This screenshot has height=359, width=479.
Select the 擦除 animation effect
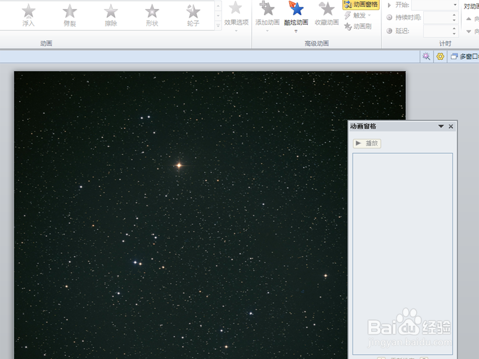pos(111,16)
